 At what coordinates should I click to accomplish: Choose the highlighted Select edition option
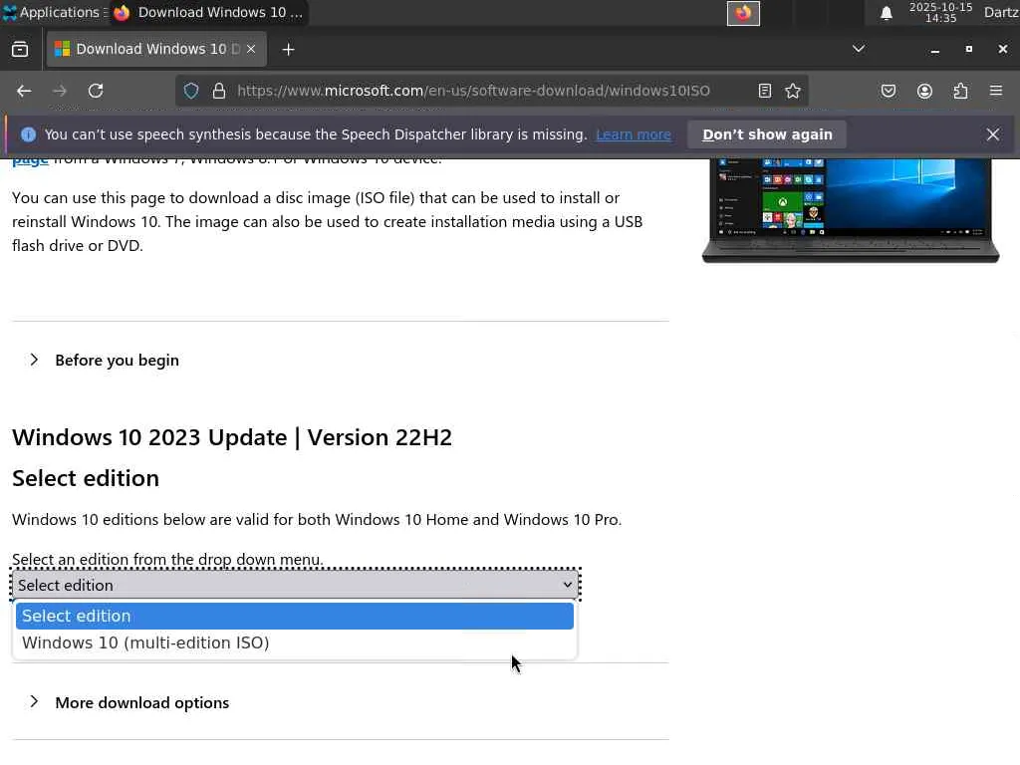pyautogui.click(x=295, y=616)
